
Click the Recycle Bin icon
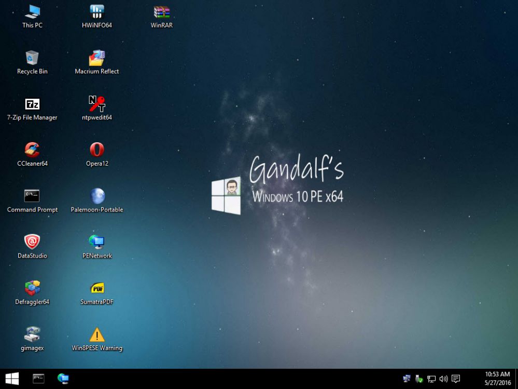32,62
